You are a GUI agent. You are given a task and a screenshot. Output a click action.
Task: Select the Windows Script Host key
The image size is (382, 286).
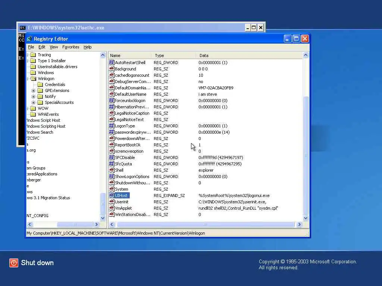[x=43, y=120]
